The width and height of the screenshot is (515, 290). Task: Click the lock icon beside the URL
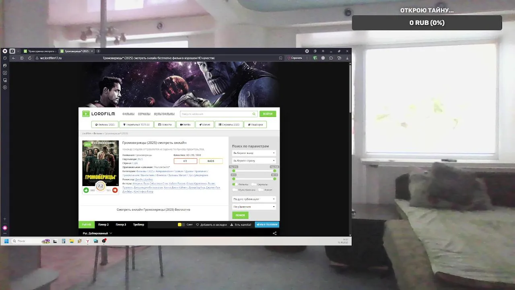(x=37, y=58)
